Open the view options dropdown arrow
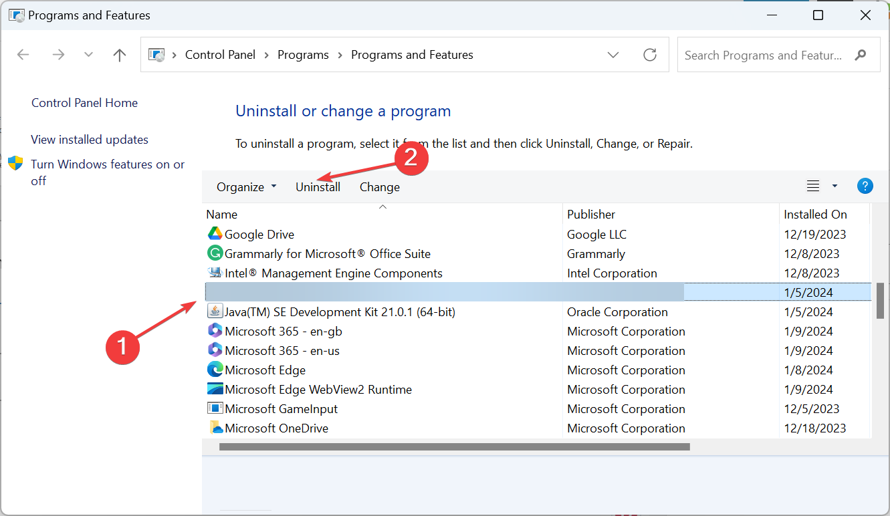 (x=835, y=186)
